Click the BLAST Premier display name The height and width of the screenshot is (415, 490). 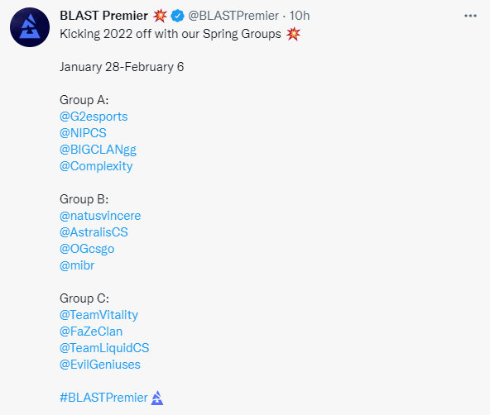(x=103, y=16)
